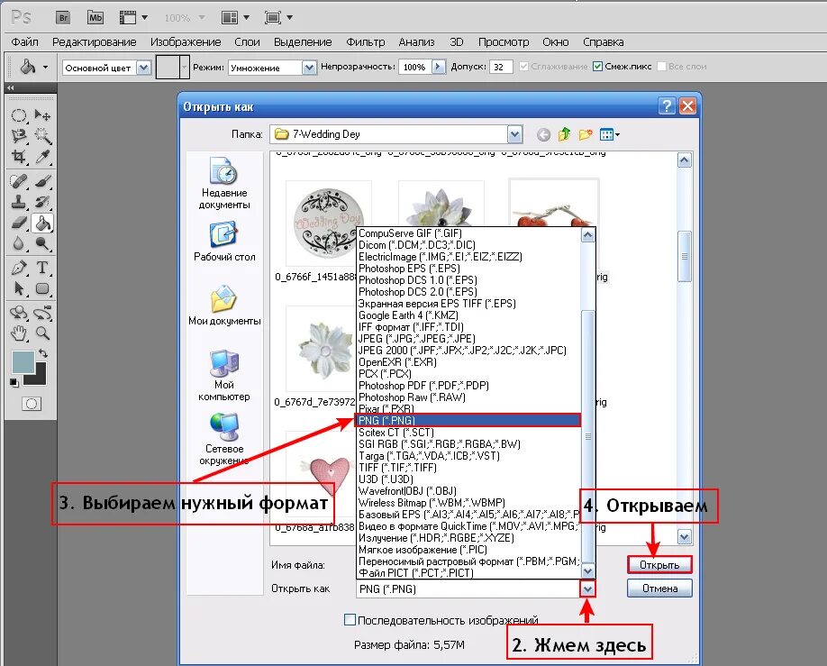Pick the Pen tool

[19, 268]
